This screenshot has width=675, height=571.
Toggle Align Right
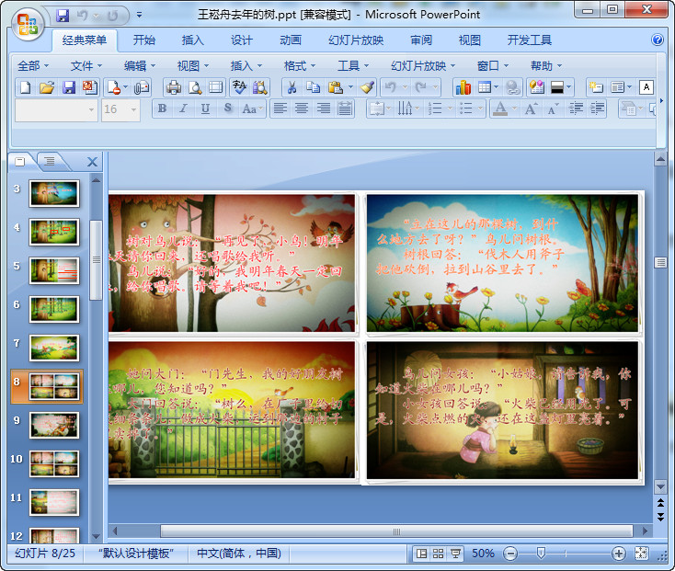tap(324, 108)
